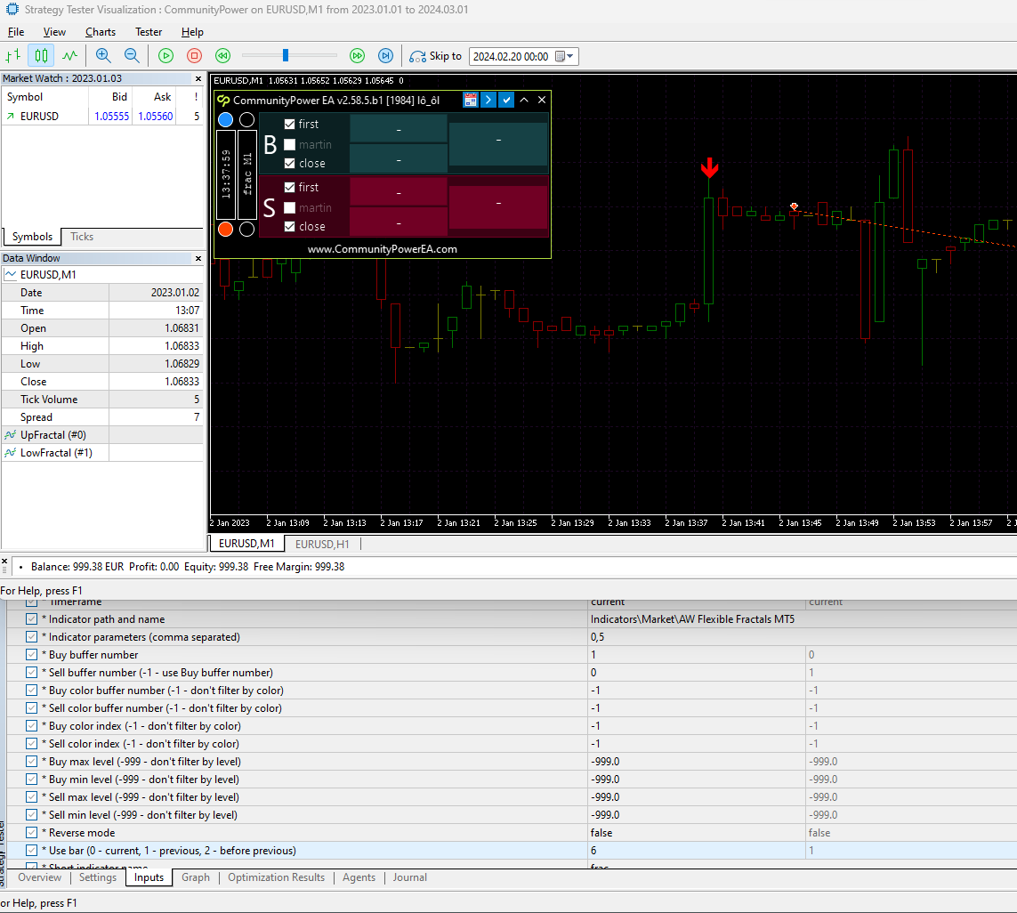Zoom in on the chart
This screenshot has height=913, width=1017.
(x=103, y=56)
